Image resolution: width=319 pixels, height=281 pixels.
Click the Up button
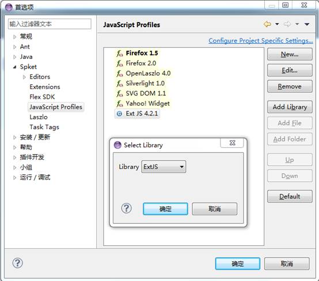coord(290,160)
